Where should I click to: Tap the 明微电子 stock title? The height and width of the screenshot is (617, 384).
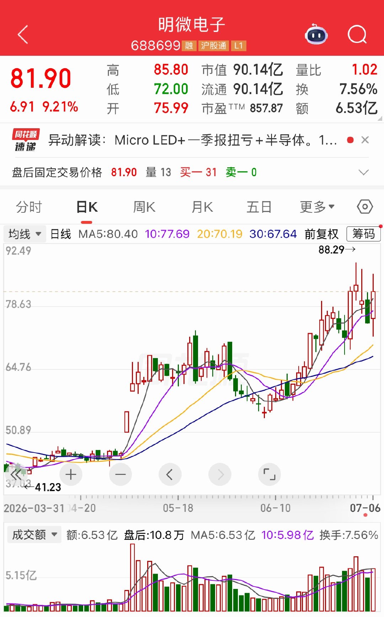[192, 25]
